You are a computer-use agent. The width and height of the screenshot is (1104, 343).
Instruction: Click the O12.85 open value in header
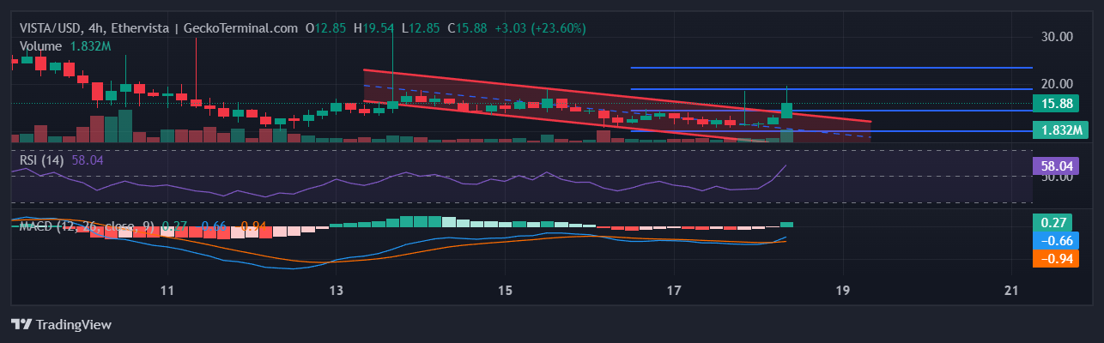(x=327, y=27)
